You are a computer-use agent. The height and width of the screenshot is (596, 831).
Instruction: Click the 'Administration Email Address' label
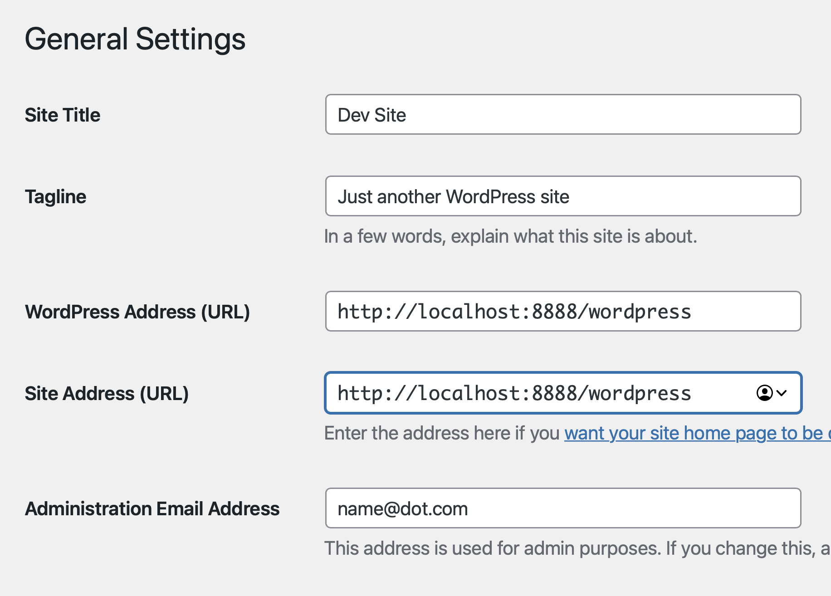click(x=152, y=509)
